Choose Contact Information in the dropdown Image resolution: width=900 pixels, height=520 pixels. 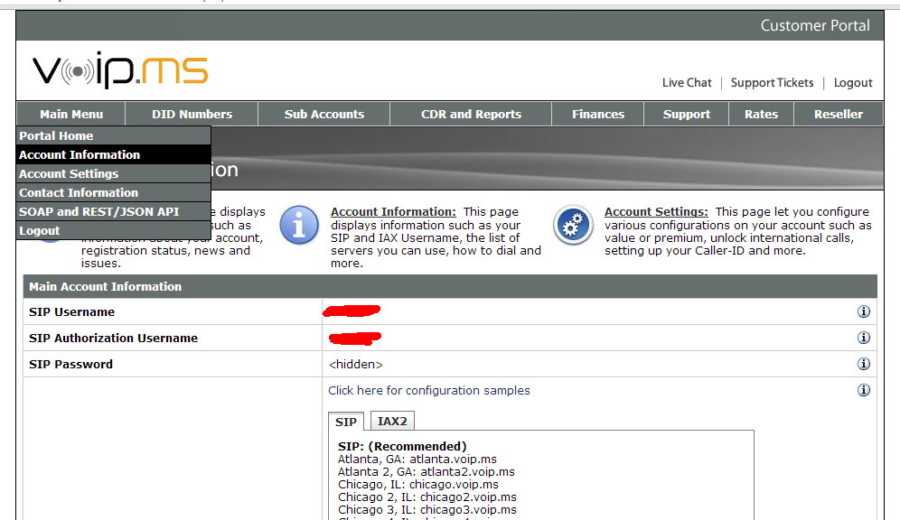tap(79, 192)
